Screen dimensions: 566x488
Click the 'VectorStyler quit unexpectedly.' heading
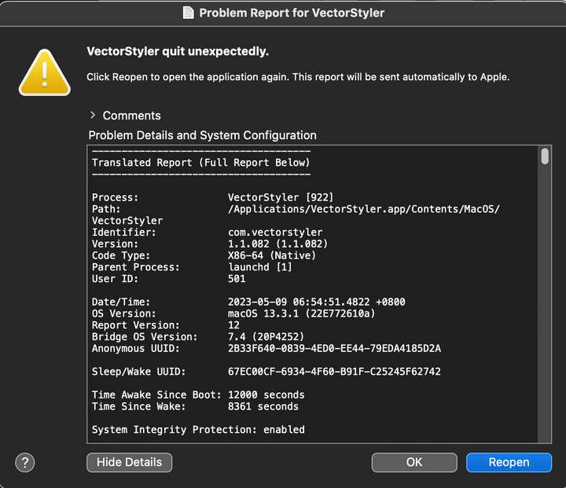pos(178,51)
